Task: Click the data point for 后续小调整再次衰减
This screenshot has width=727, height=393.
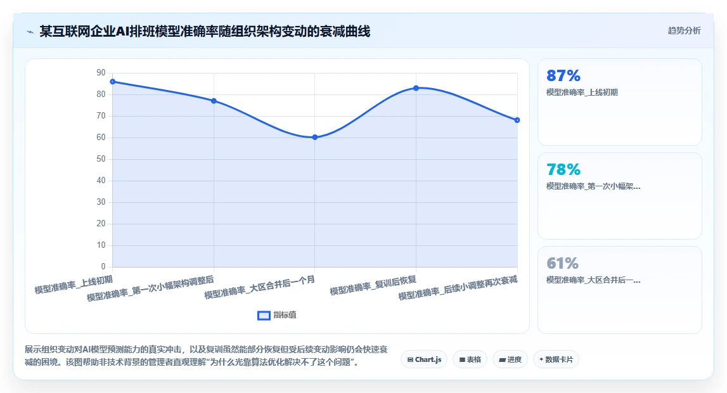Action: (x=517, y=120)
